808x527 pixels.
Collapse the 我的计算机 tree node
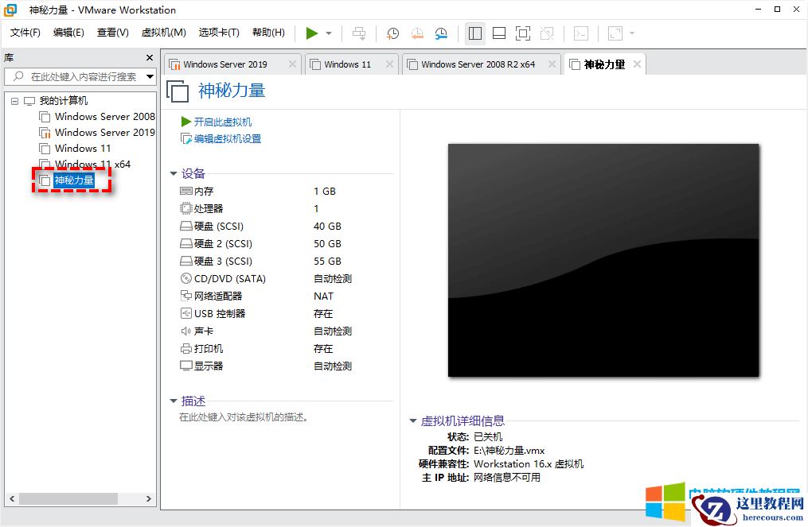point(15,101)
